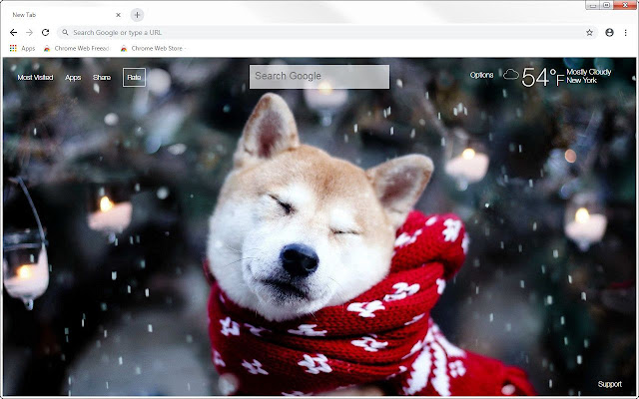This screenshot has height=399, width=639.
Task: Open the Chrome profile avatar icon
Action: pyautogui.click(x=609, y=33)
